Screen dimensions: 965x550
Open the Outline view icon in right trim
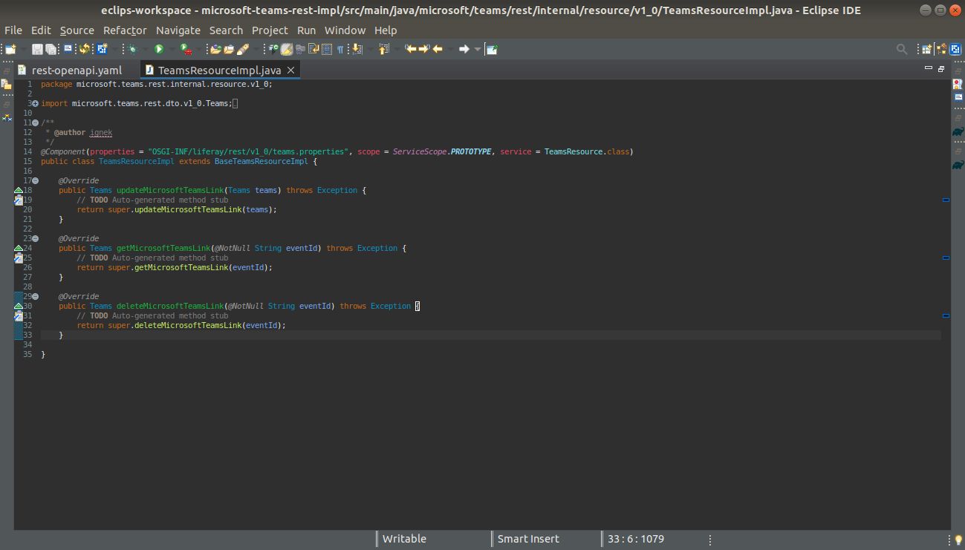point(958,98)
